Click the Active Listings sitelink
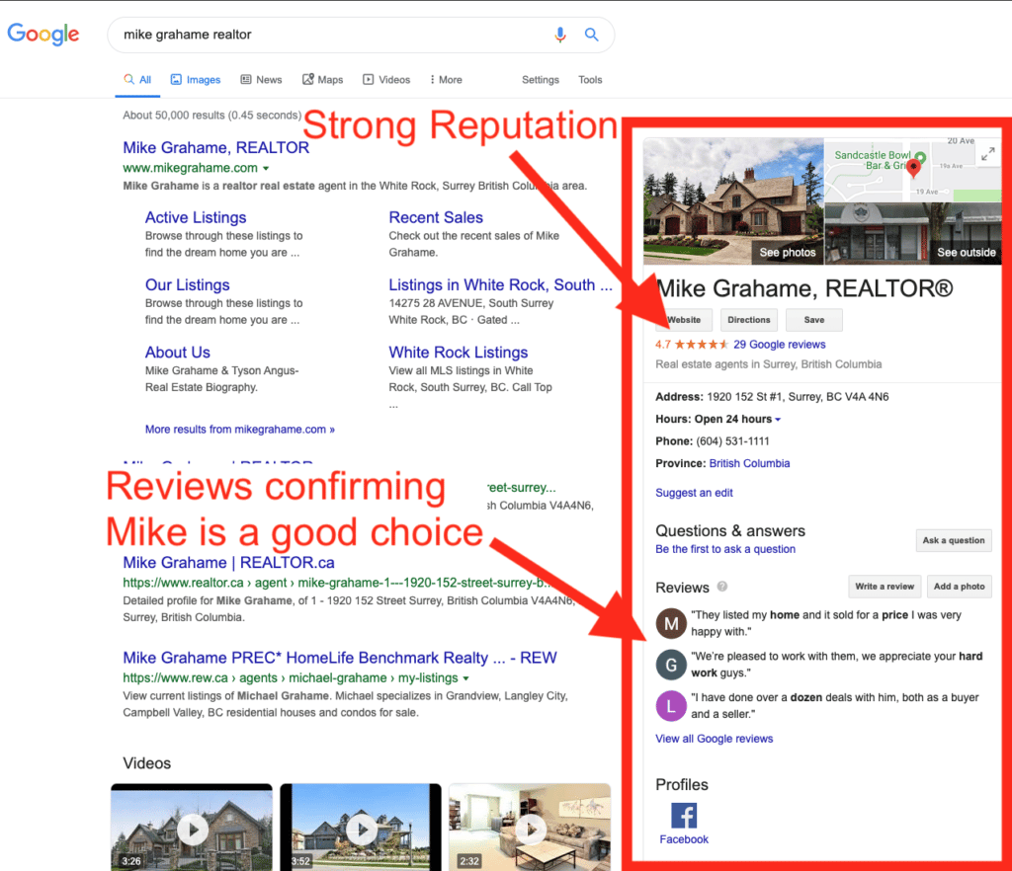1012x871 pixels. tap(196, 217)
